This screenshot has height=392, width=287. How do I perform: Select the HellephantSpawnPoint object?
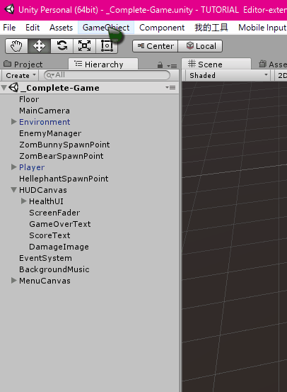click(x=64, y=179)
